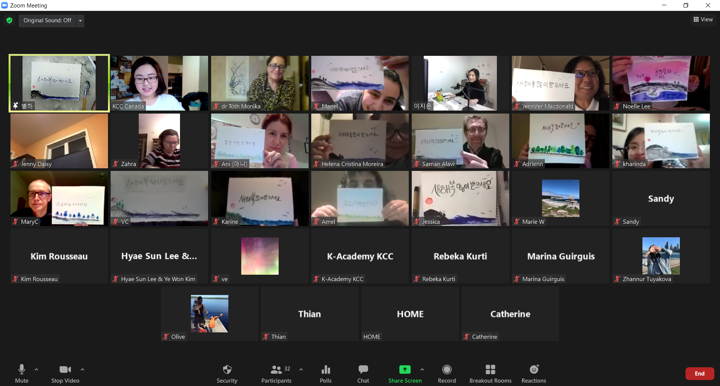
Task: Select the KCC Canada video tile
Action: coord(159,83)
